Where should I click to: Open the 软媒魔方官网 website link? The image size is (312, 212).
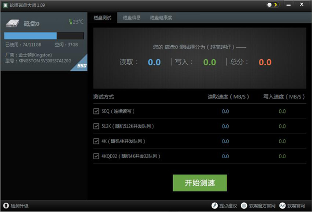tap(262, 206)
